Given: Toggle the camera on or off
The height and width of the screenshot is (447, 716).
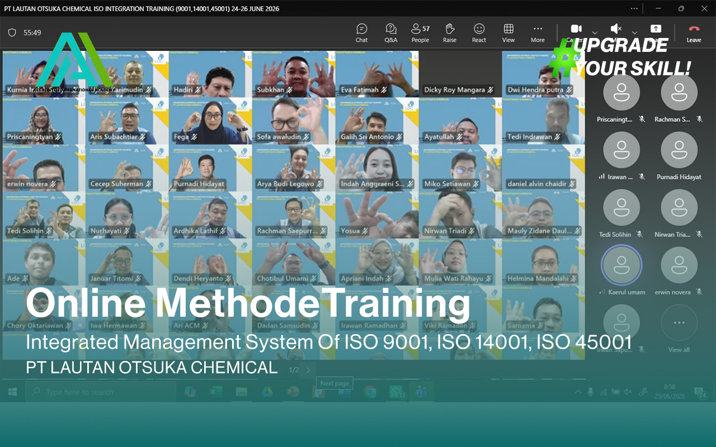Looking at the screenshot, I should pyautogui.click(x=576, y=29).
